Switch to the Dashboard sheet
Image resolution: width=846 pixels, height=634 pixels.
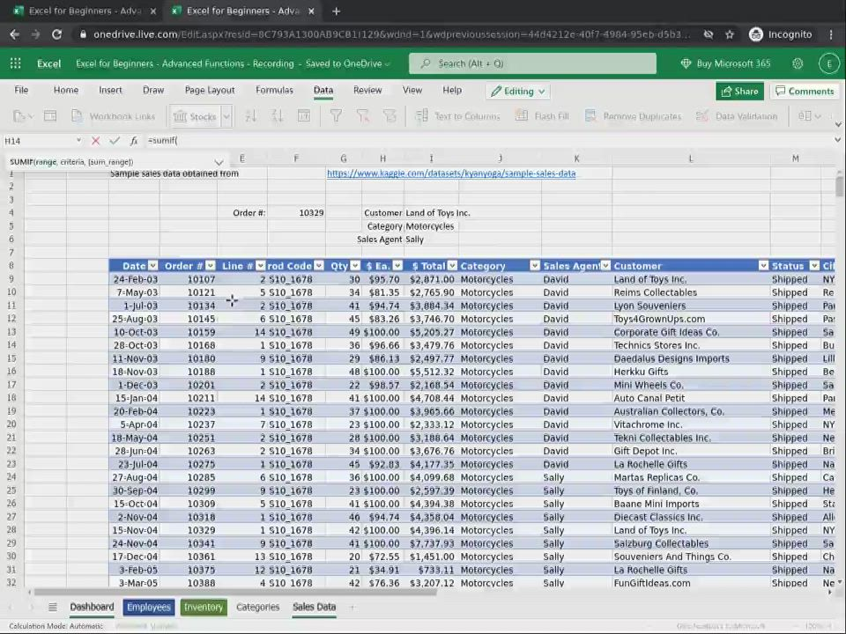point(92,607)
